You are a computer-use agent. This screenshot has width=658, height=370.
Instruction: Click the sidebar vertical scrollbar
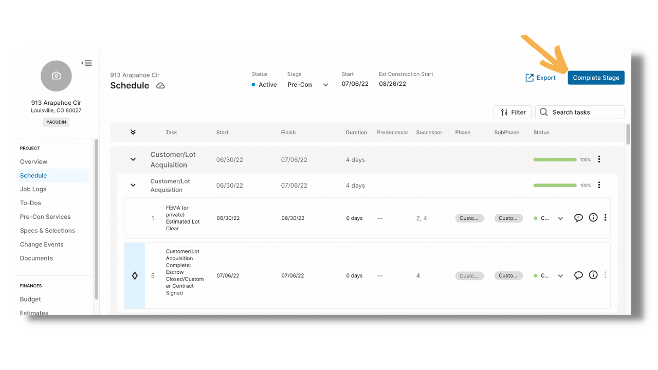[96, 218]
